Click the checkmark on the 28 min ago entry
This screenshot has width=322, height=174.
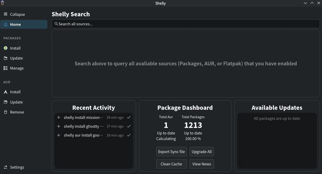129,117
